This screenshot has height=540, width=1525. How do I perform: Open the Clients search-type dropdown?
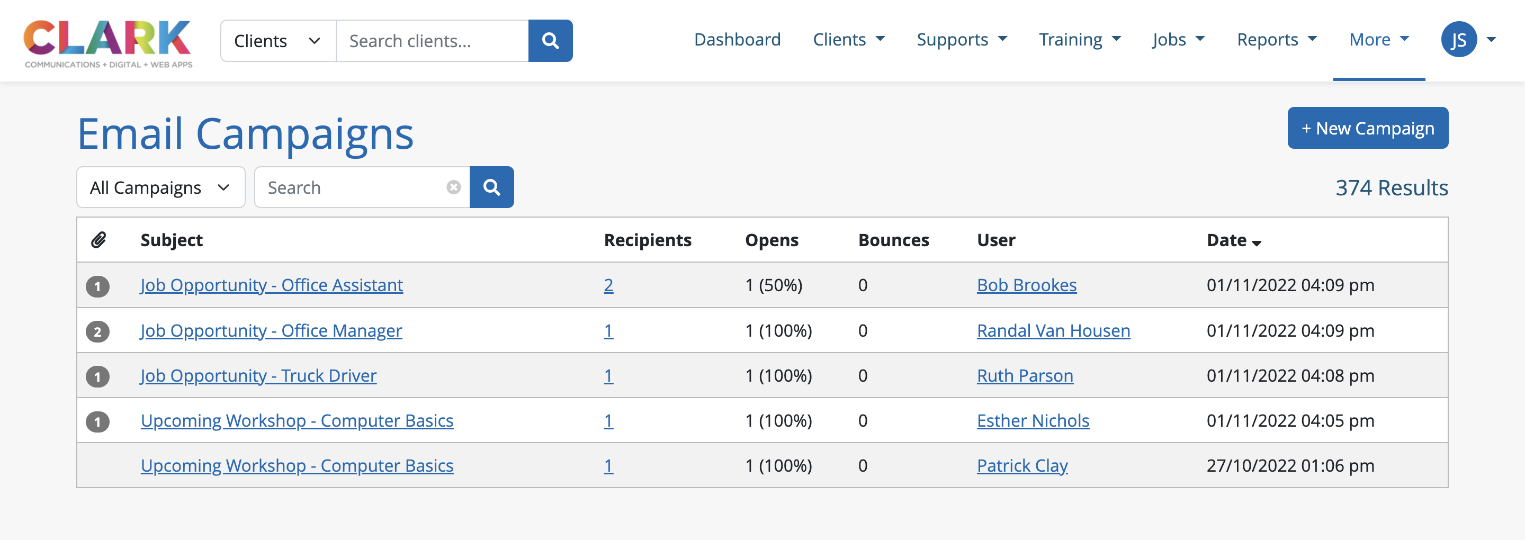coord(277,41)
